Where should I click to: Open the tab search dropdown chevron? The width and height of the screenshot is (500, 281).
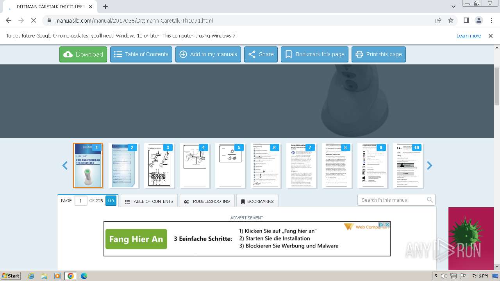pos(453,7)
